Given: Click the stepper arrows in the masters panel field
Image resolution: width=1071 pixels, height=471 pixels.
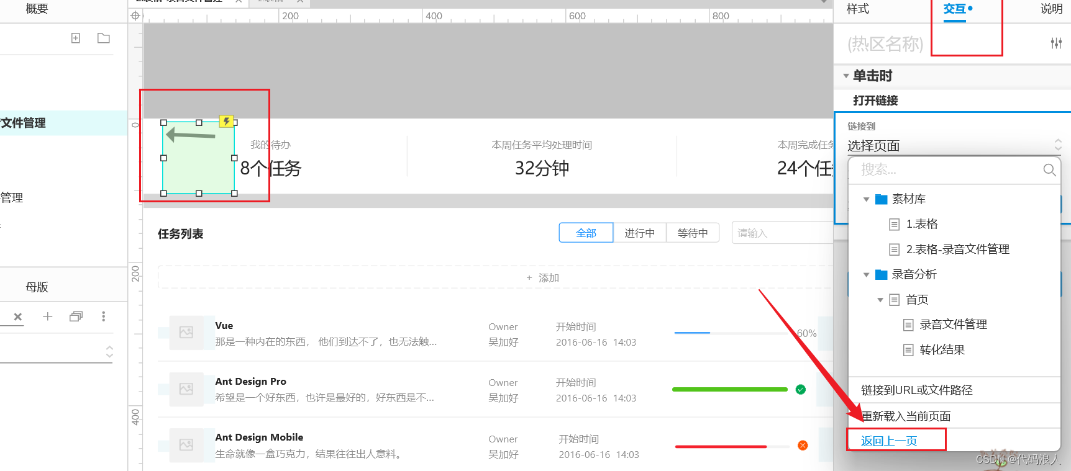Looking at the screenshot, I should [110, 351].
